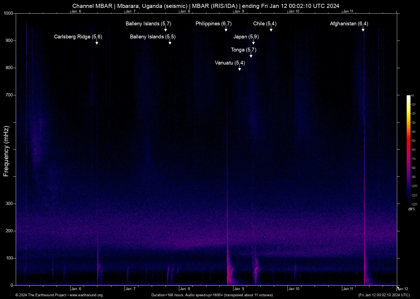
Task: Click the arrow below Carlsberg Ridge (5.6)
Action: pos(97,42)
